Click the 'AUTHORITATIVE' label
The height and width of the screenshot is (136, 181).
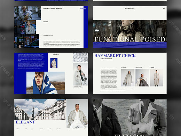tap(48, 35)
